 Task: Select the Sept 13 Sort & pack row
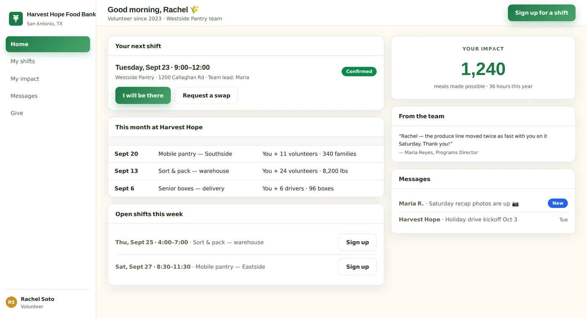tap(246, 171)
